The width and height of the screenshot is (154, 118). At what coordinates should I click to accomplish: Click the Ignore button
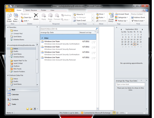click(25, 14)
